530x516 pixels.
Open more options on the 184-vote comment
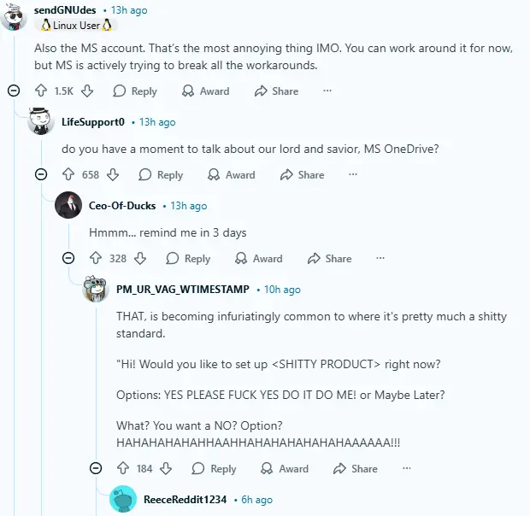406,468
